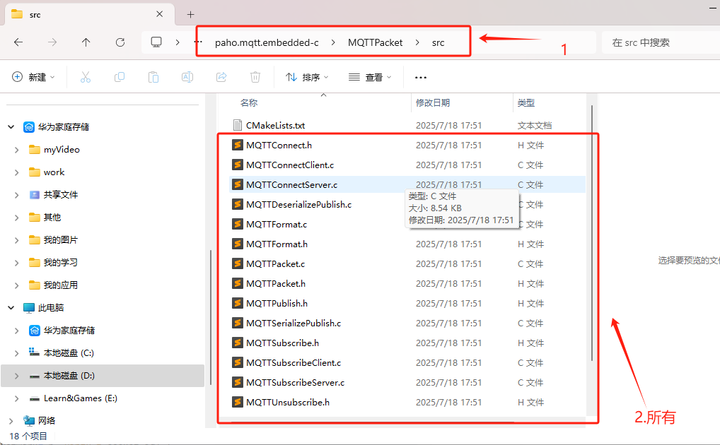Go forward using the right arrow button

[52, 42]
